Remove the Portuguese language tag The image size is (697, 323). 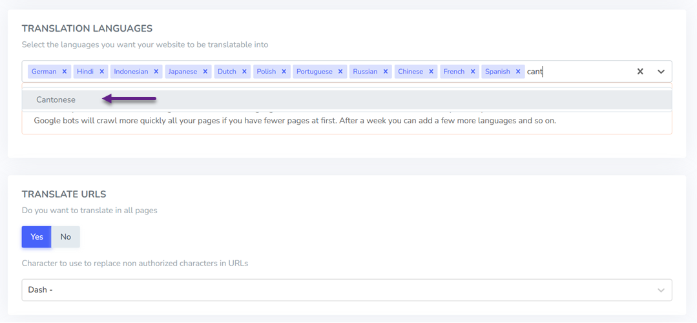[340, 72]
